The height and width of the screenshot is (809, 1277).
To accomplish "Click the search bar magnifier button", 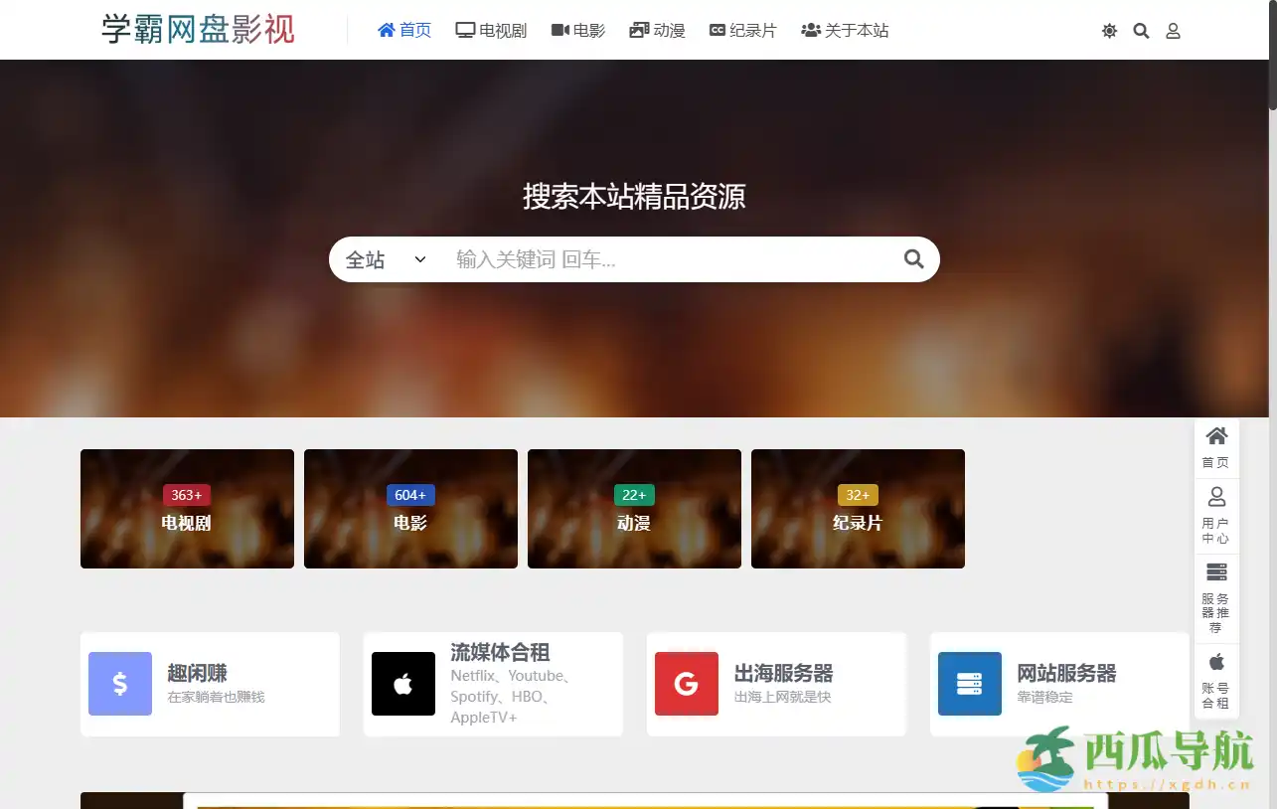I will 913,259.
